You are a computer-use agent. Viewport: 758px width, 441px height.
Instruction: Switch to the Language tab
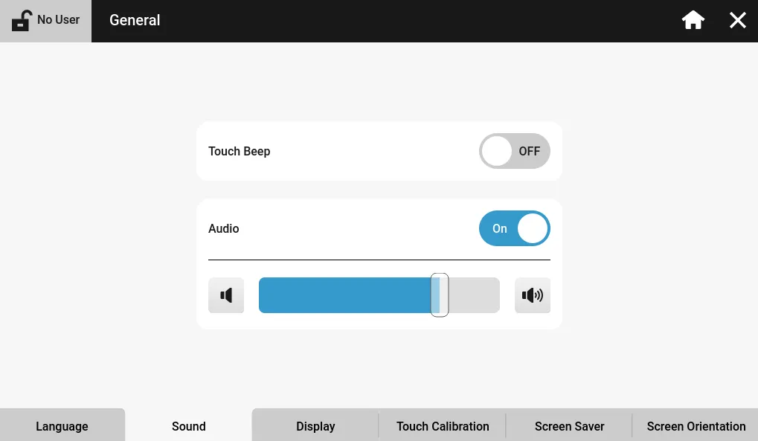(62, 426)
